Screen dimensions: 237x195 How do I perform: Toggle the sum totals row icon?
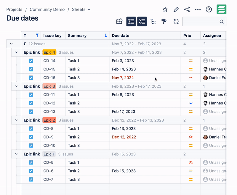tap(131, 21)
